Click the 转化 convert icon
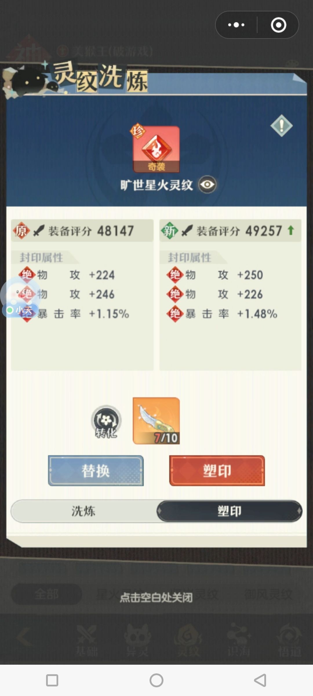The height and width of the screenshot is (696, 313). (x=106, y=421)
